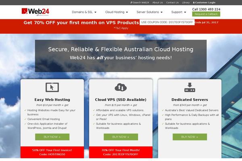Click 'Secure, Reliable & Flexible Australian Cloud Hosting' headline
The image size is (242, 161).
pyautogui.click(x=121, y=49)
